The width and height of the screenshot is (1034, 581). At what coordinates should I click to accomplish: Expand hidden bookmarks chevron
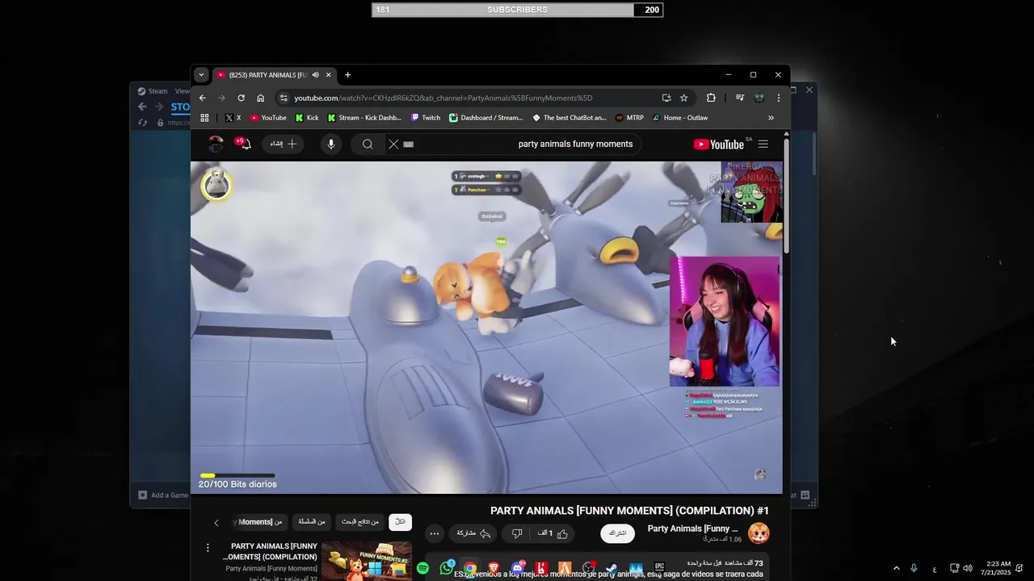point(771,118)
